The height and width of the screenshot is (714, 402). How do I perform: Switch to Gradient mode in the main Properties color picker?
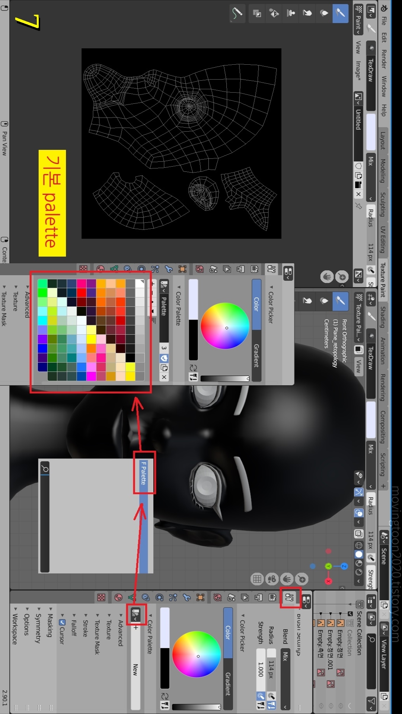click(228, 684)
